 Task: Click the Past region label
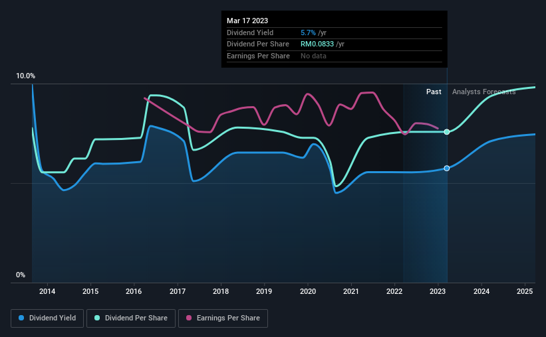[x=434, y=92]
